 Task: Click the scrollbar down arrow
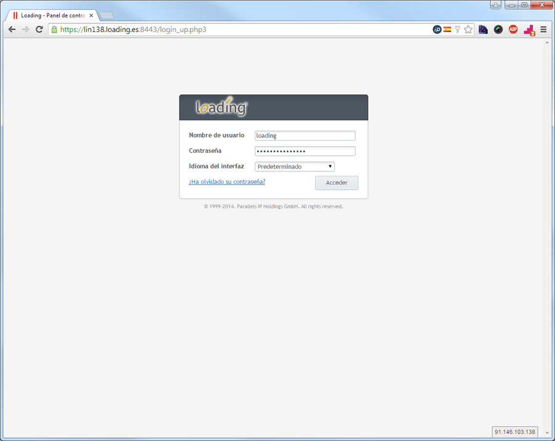547,432
